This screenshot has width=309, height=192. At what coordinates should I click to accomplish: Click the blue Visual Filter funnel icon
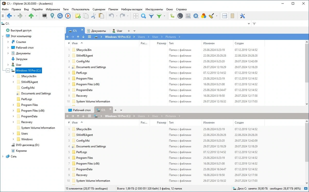coord(151,16)
